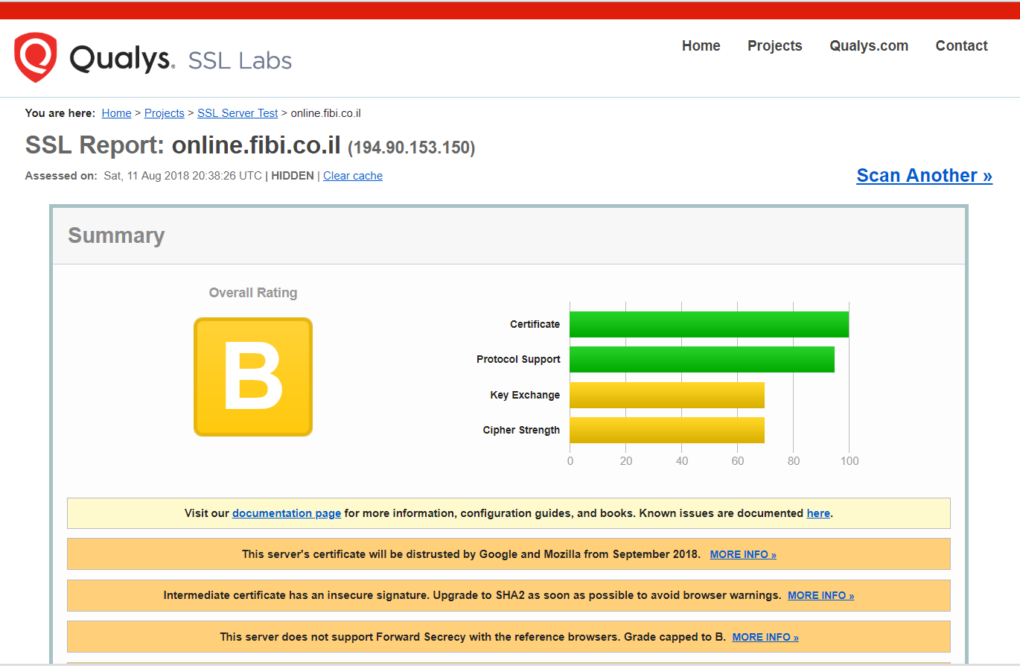Follow the SSL Server Test breadcrumb link
This screenshot has width=1020, height=666.
point(238,113)
